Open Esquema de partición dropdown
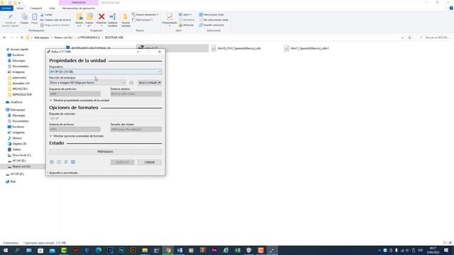This screenshot has width=454, height=255. [74, 94]
